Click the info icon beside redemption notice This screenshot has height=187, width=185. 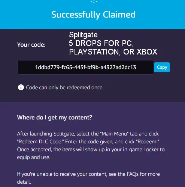tap(21, 87)
